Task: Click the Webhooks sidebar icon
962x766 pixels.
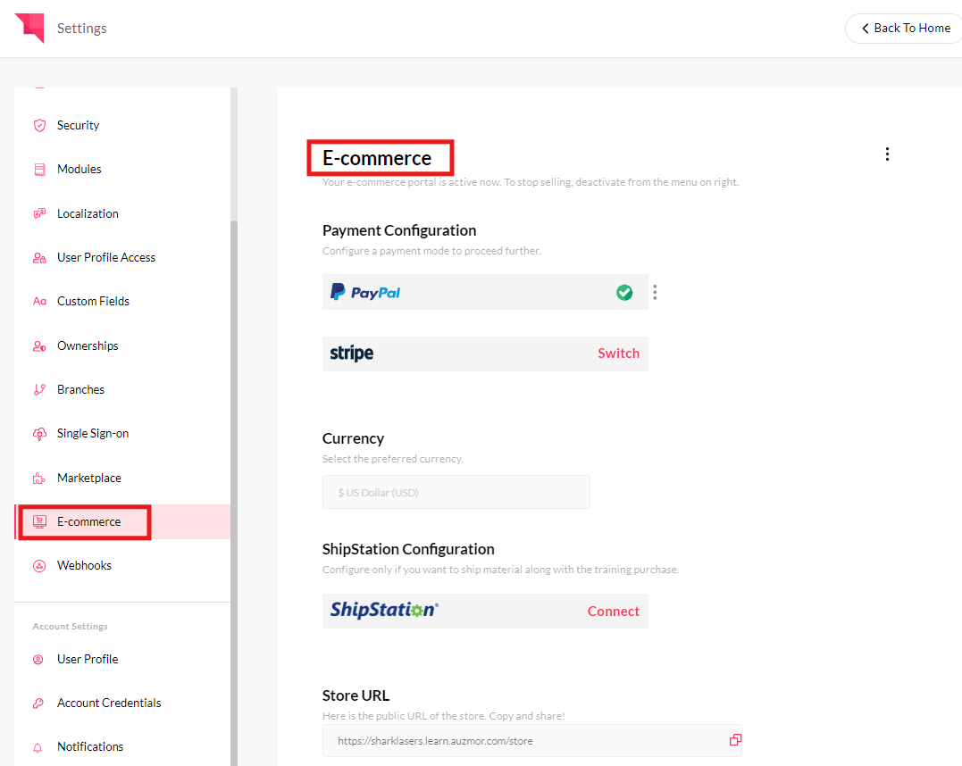Action: [39, 565]
